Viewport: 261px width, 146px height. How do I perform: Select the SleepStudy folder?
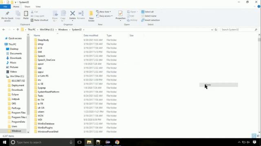point(43,40)
